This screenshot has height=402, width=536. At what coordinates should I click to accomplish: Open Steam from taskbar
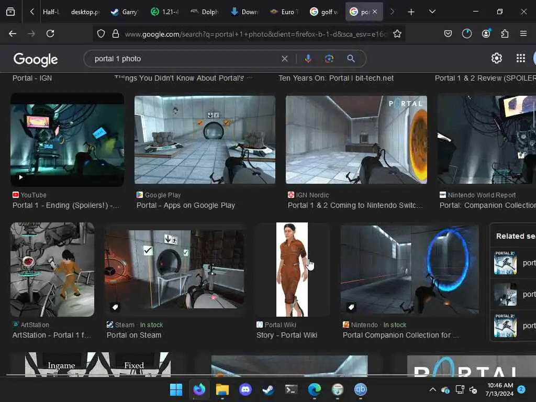click(268, 389)
